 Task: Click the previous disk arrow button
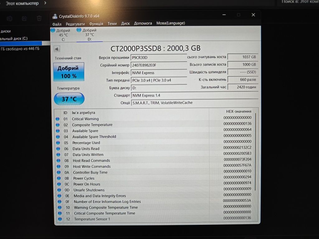coord(57,49)
